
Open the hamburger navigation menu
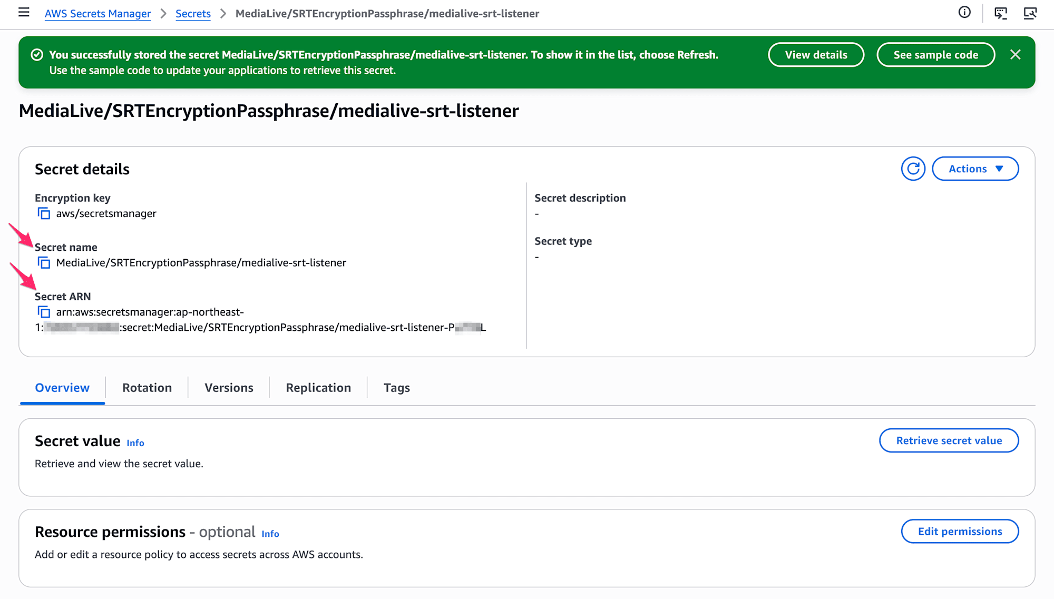click(24, 13)
